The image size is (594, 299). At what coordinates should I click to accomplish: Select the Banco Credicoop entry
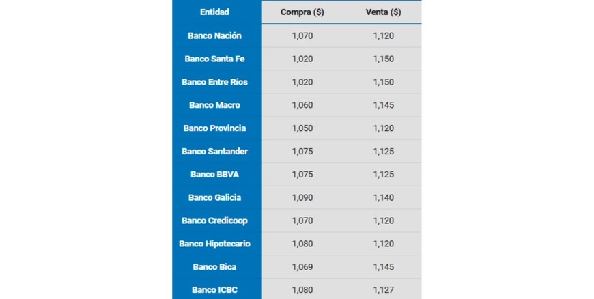pos(214,220)
